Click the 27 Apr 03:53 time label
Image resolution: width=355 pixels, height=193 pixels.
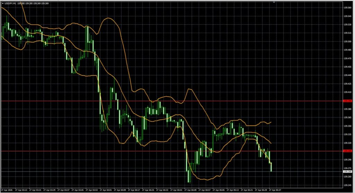[x=92, y=190]
